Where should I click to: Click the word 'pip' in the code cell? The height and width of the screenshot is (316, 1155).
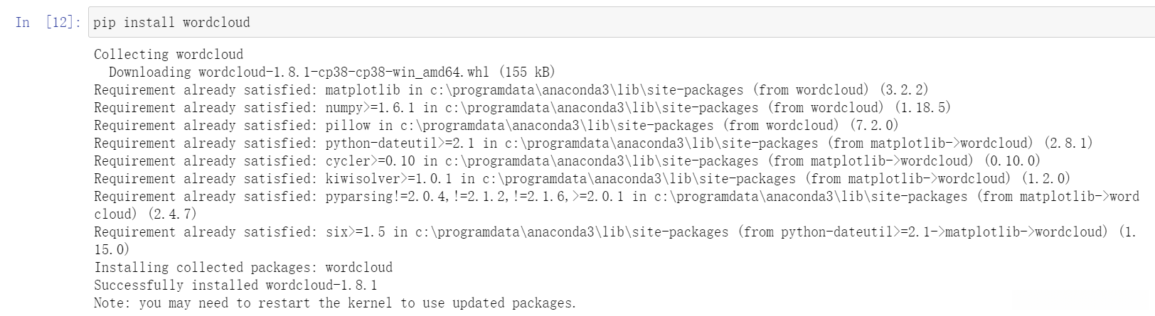pos(104,23)
